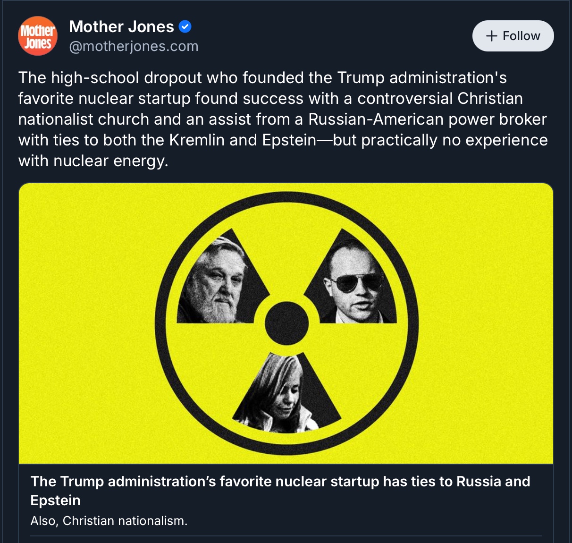Open the yellow radiation-symbol article image
The height and width of the screenshot is (543, 572).
coord(286,323)
